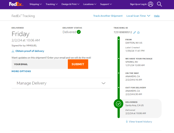Click the down arrow icon beside View travel history
The width and height of the screenshot is (174, 133).
[127, 122]
